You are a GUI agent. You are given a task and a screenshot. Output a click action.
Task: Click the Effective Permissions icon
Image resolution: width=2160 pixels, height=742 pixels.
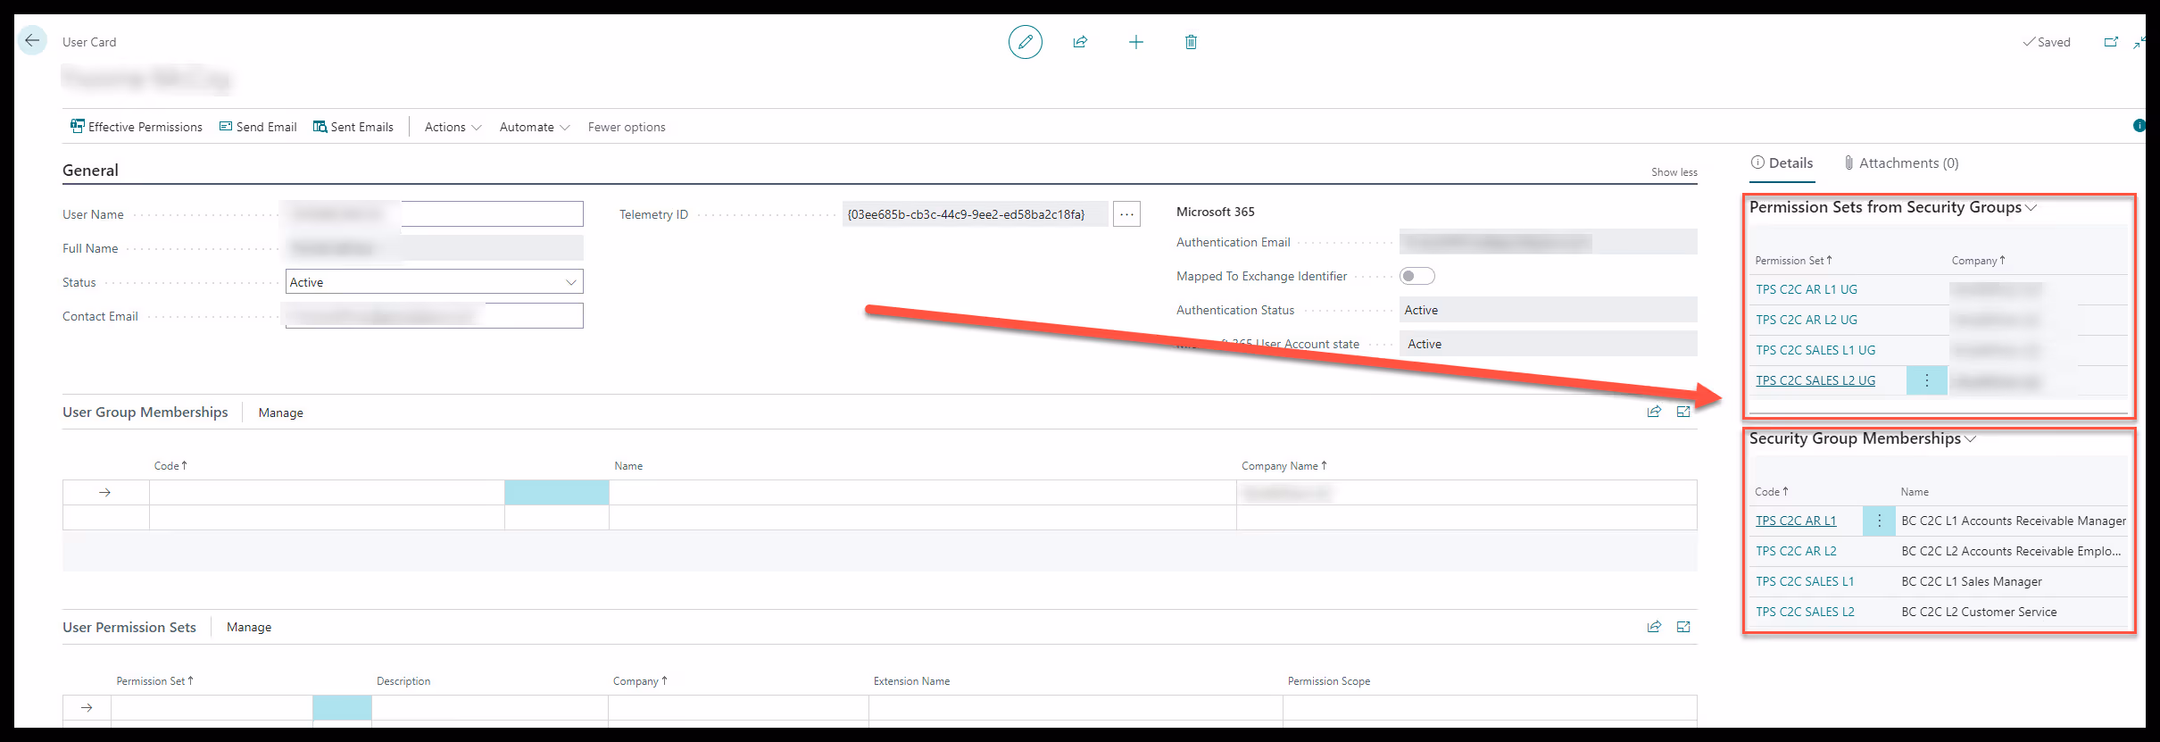78,126
